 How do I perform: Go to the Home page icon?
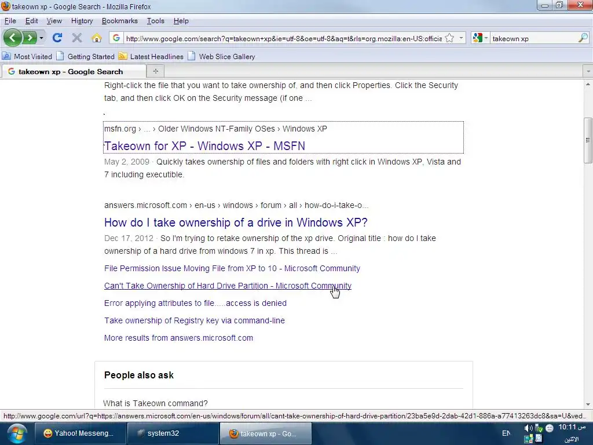[97, 38]
